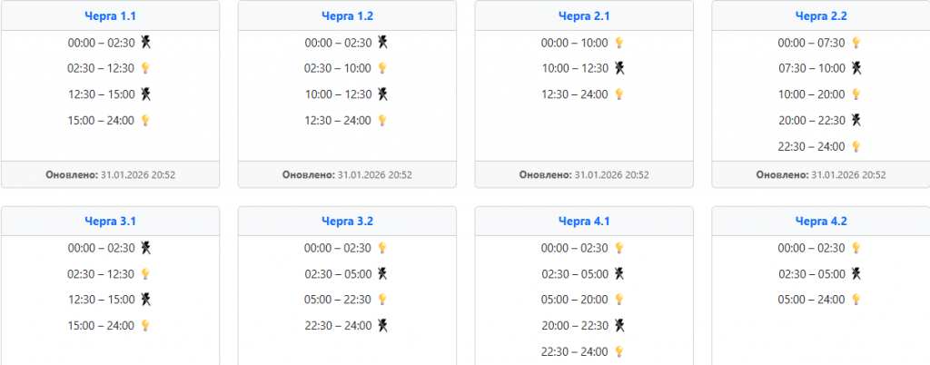This screenshot has height=365, width=930.
Task: Open the Черга 1.2 queue link
Action: pyautogui.click(x=347, y=15)
